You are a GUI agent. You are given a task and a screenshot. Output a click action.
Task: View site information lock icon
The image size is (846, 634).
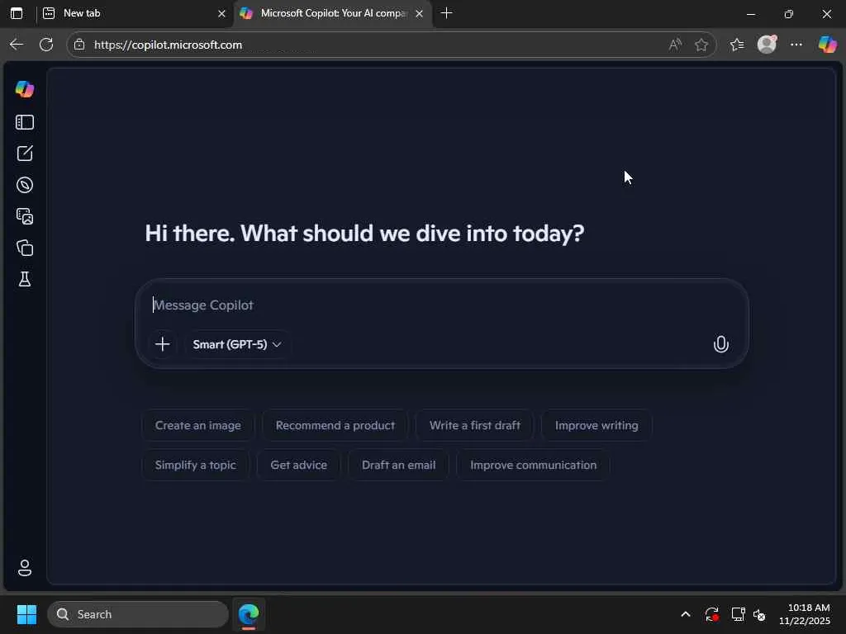[80, 45]
